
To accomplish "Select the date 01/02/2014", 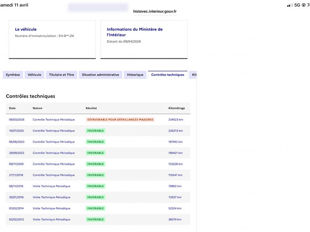I will coord(16,208).
